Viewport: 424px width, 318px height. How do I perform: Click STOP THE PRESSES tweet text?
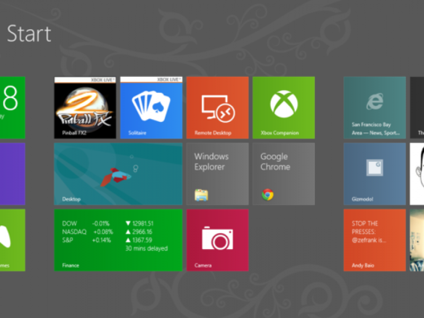coord(368,232)
